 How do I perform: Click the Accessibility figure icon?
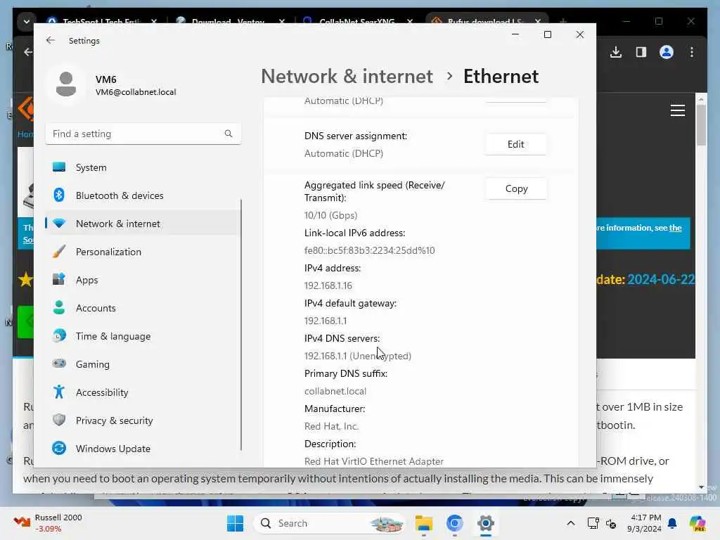(x=59, y=392)
